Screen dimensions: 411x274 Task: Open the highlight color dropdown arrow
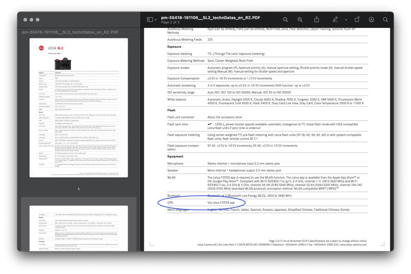coord(346,20)
